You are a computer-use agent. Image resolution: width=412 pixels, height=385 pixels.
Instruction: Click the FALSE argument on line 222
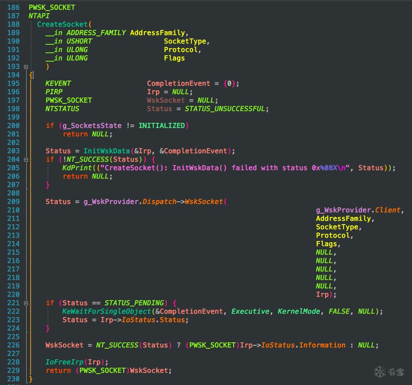339,311
